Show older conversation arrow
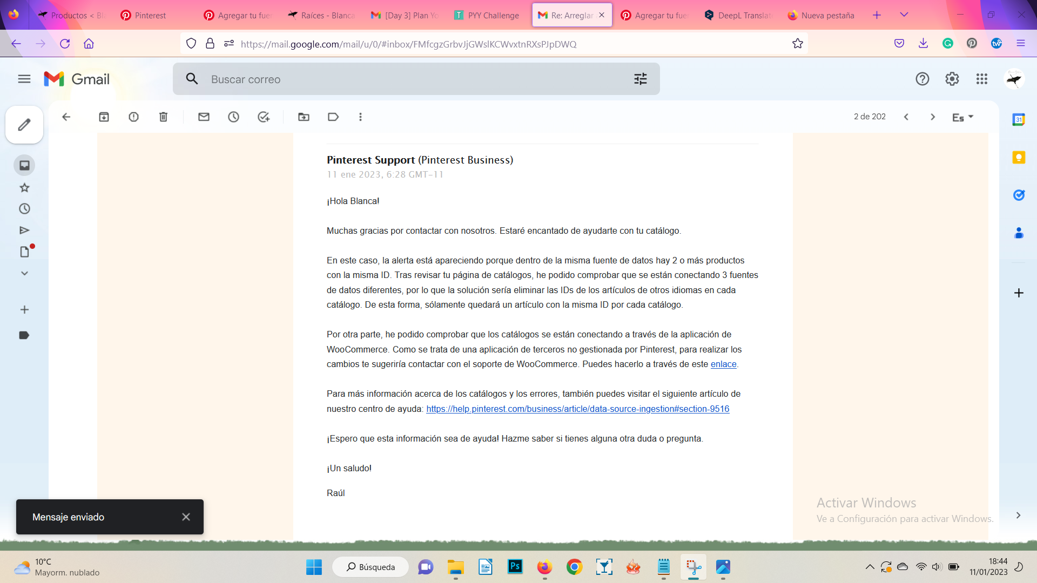Image resolution: width=1037 pixels, height=583 pixels. (x=933, y=117)
